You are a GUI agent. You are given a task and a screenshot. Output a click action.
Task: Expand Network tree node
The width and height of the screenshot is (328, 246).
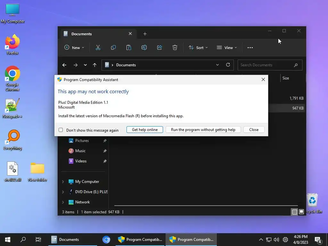(x=63, y=202)
